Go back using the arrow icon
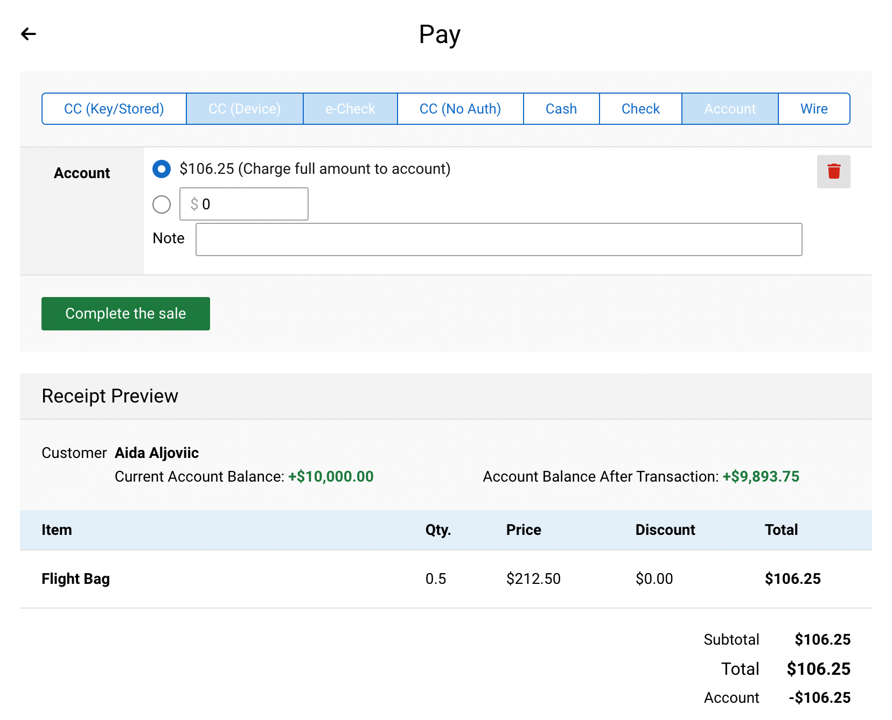The height and width of the screenshot is (720, 892). [x=29, y=34]
